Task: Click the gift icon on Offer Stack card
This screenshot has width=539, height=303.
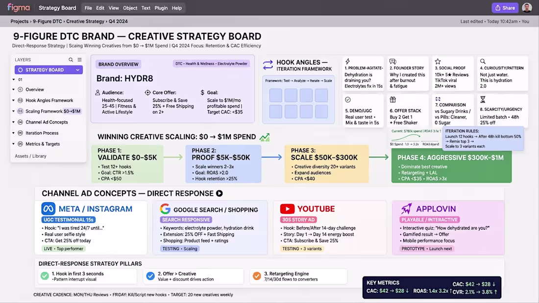Action: [x=392, y=100]
